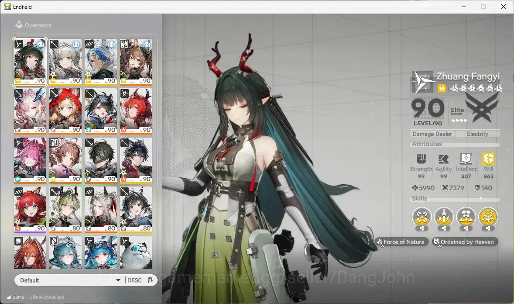Click the operator list scrollbar
This screenshot has width=514, height=304.
pyautogui.click(x=157, y=115)
